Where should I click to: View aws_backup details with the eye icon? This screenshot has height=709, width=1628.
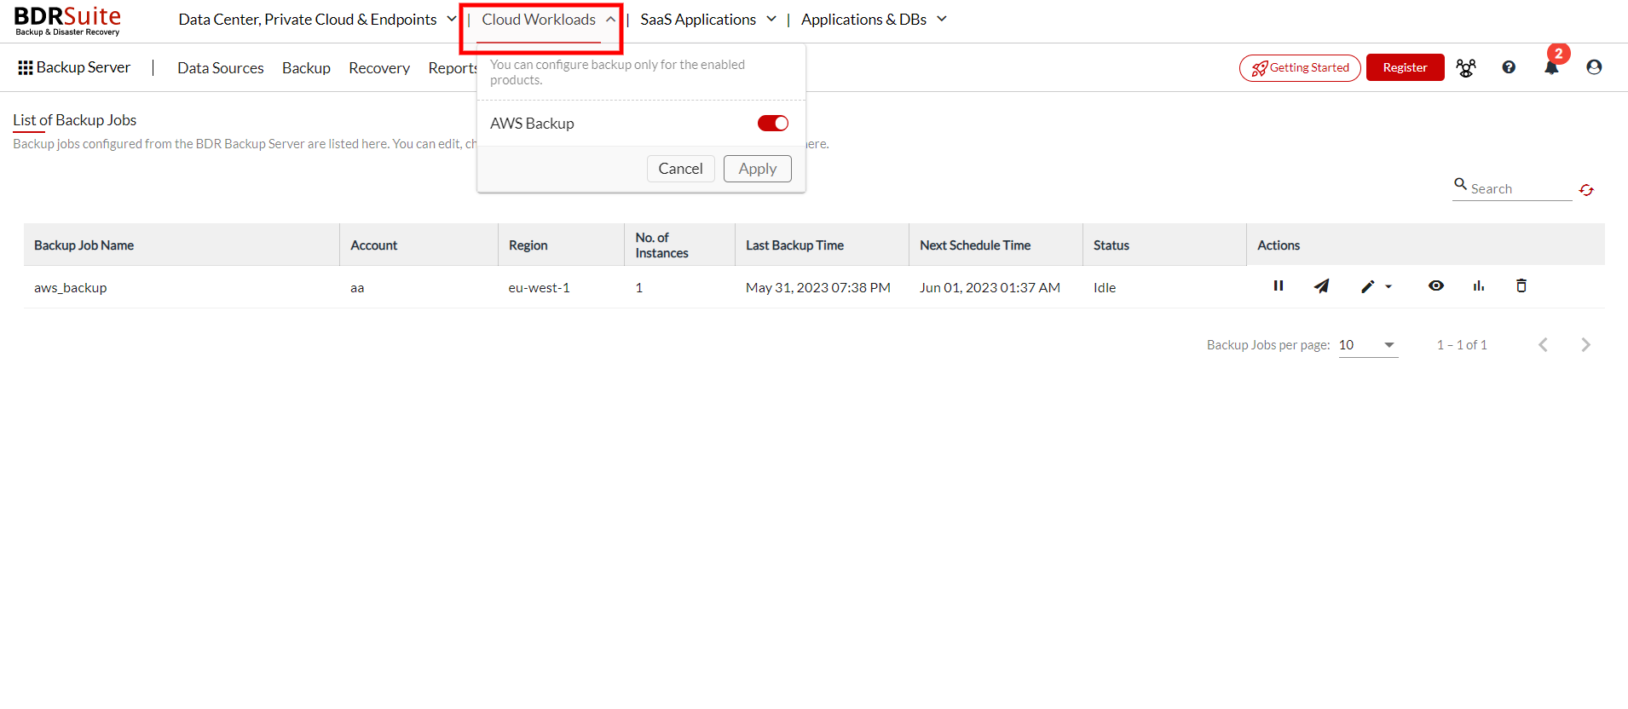coord(1436,285)
